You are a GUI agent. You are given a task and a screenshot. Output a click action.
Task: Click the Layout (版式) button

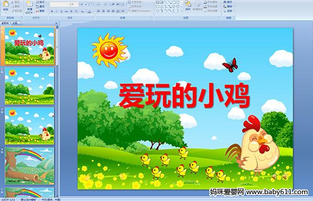(41, 2)
